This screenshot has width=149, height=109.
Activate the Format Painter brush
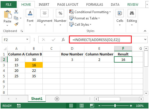[16, 24]
